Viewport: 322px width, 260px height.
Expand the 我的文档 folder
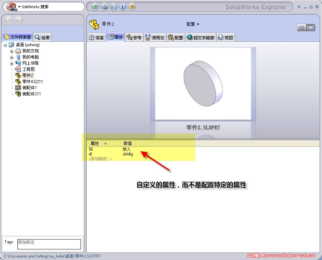[x=12, y=51]
